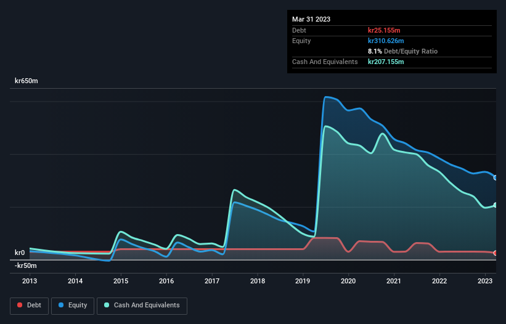Select the blue Equity endpoint marker on chart
This screenshot has width=506, height=324.
click(495, 177)
